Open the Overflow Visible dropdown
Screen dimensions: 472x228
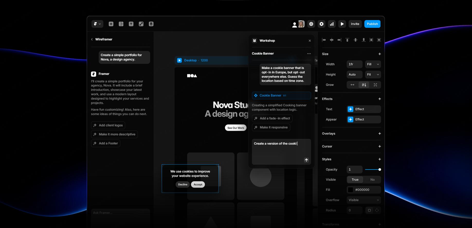[364, 200]
